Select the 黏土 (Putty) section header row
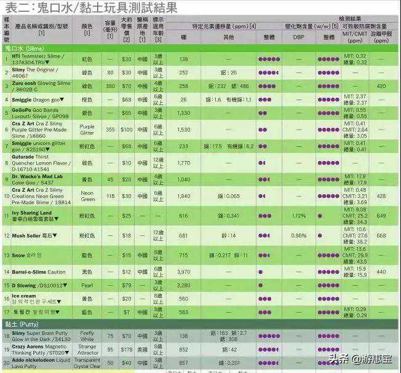This screenshot has height=373, width=401. (200, 324)
